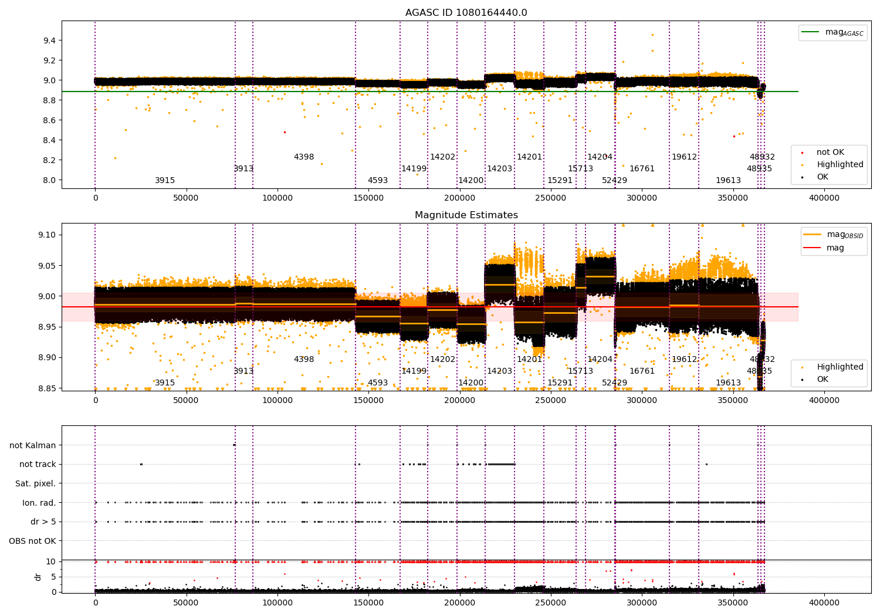Click obsid label 14199 in the top plot
This screenshot has width=880, height=616.
coord(414,169)
